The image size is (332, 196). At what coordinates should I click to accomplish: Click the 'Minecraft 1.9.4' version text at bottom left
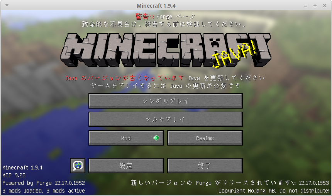coord(22,168)
